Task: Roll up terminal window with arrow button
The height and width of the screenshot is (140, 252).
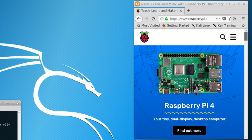Action: pos(3,103)
